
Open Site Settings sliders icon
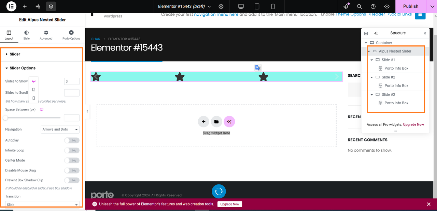pos(38,6)
